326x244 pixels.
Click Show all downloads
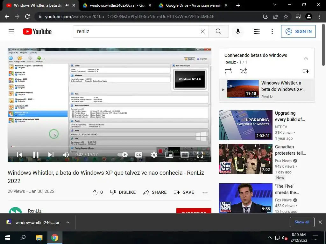[302, 222]
